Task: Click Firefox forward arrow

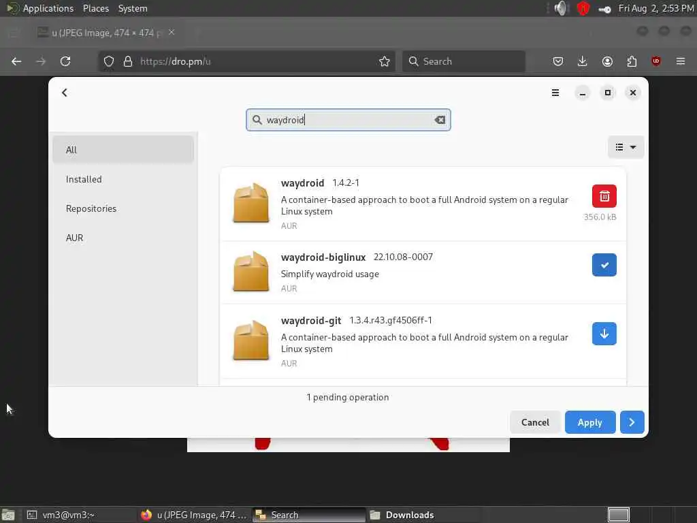Action: tap(41, 61)
